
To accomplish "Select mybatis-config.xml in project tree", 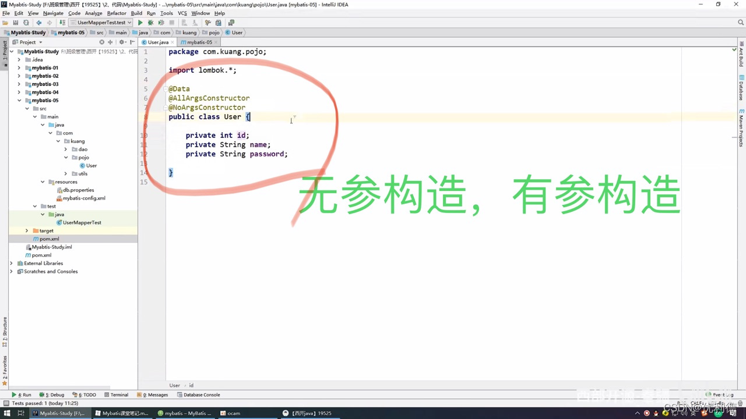I will [x=80, y=198].
